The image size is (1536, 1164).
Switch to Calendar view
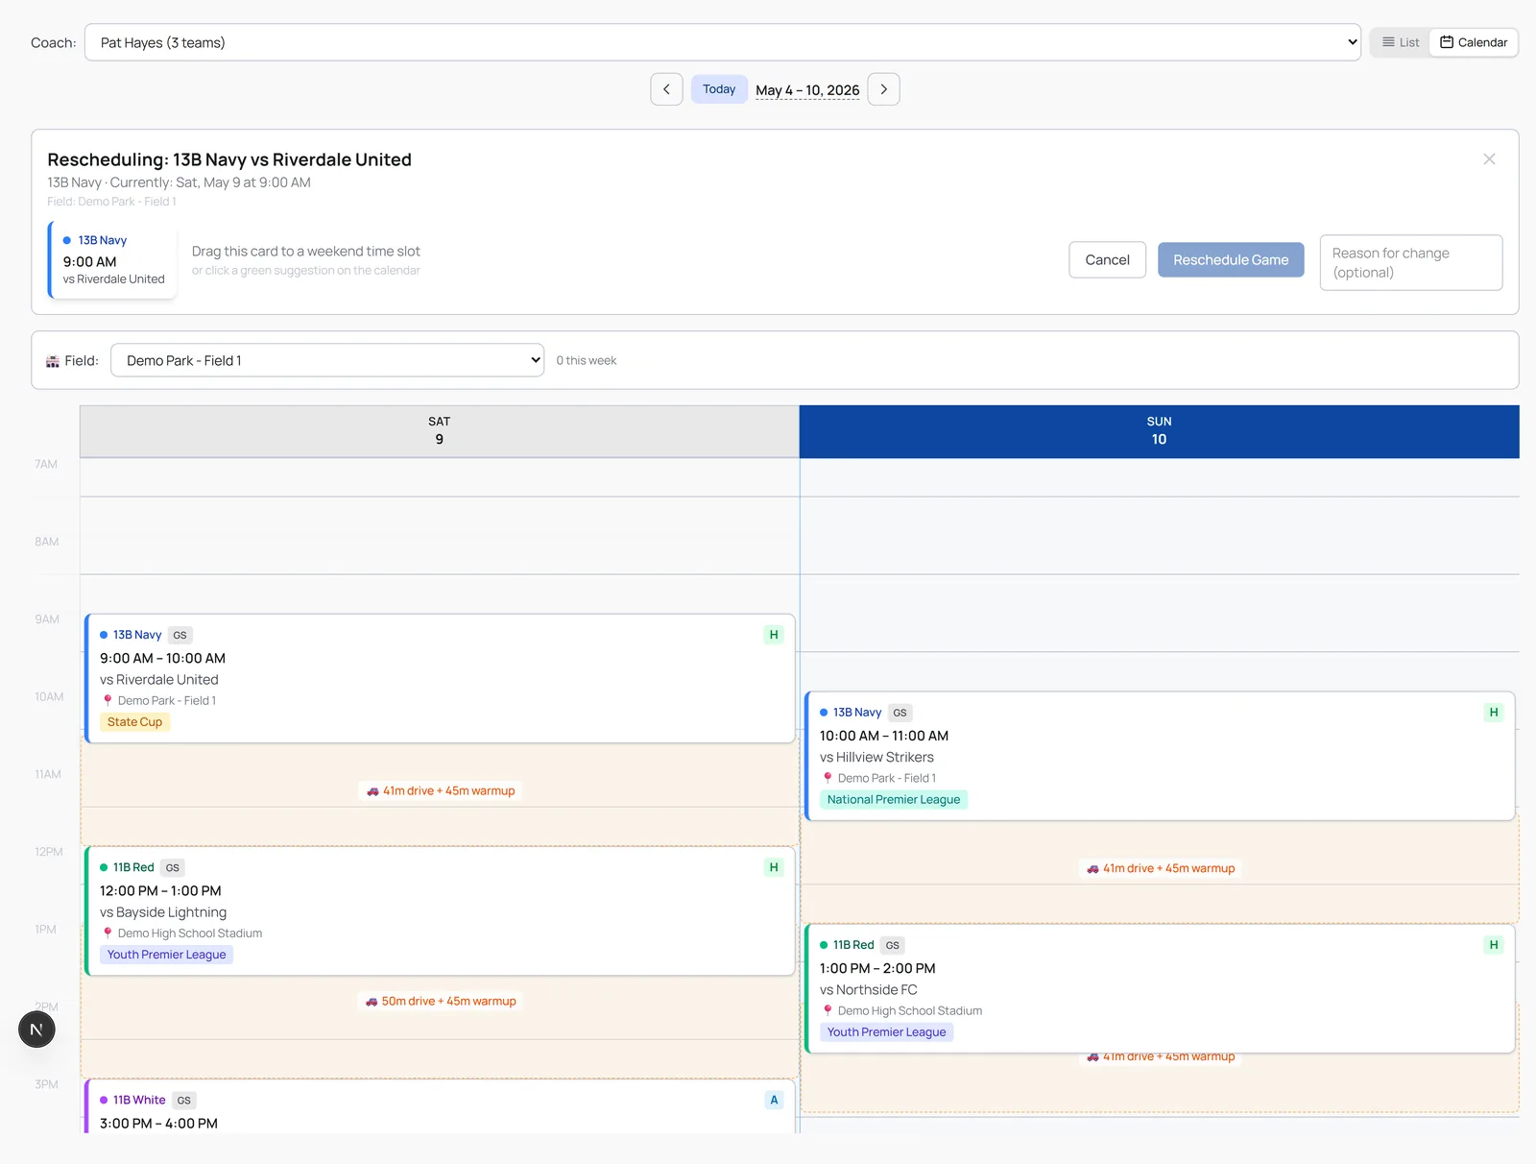1474,42
